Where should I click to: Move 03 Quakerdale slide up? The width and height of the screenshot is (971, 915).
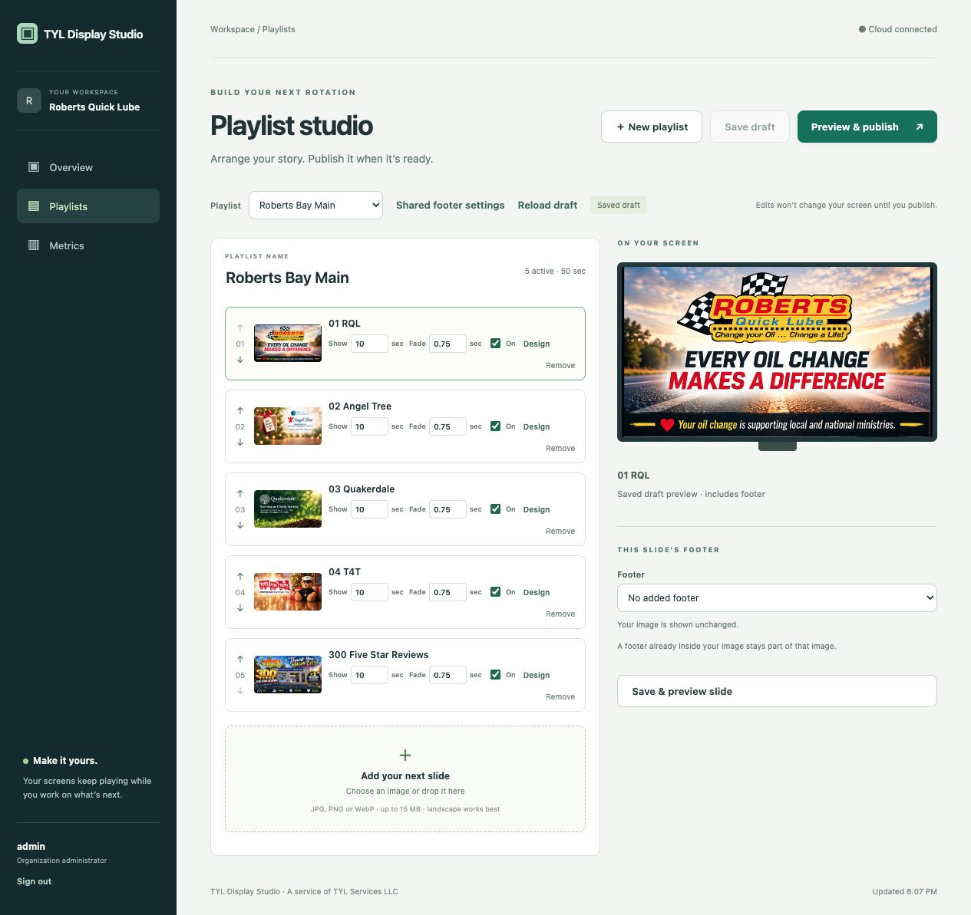click(x=240, y=494)
